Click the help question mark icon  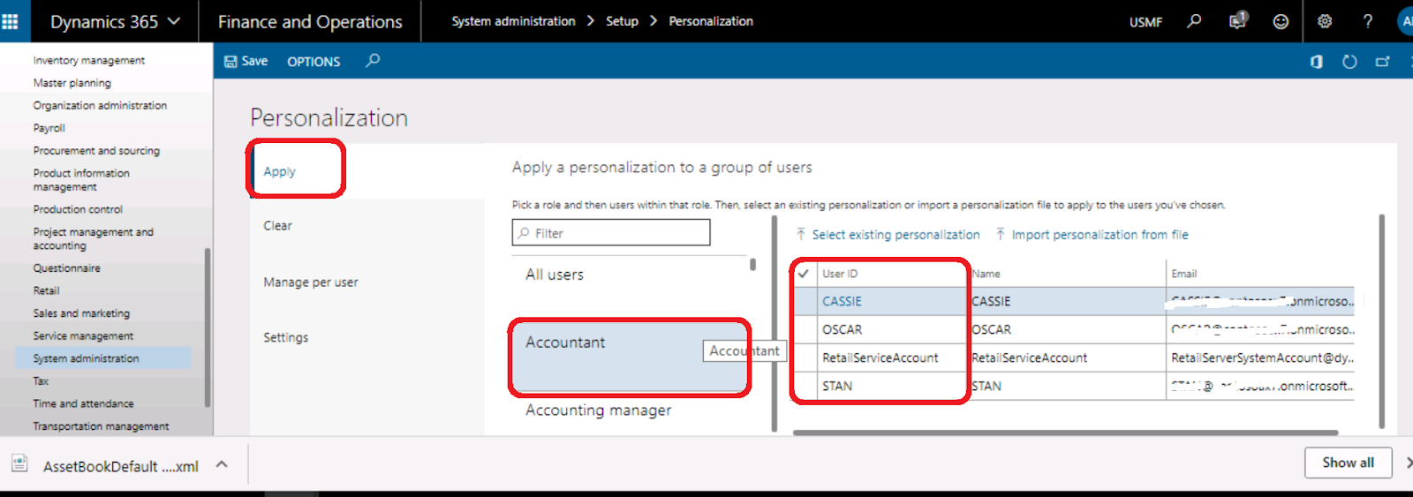(1368, 21)
